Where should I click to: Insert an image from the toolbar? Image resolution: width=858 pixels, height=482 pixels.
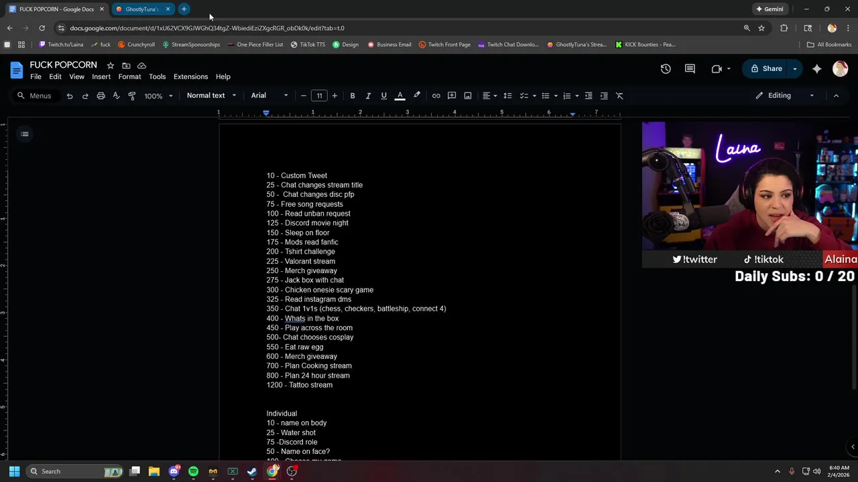click(x=468, y=96)
